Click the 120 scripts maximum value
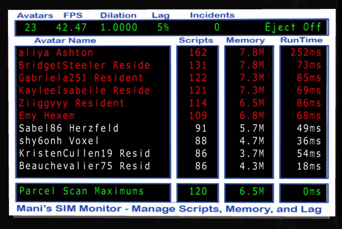The width and height of the screenshot is (342, 229). tap(198, 192)
